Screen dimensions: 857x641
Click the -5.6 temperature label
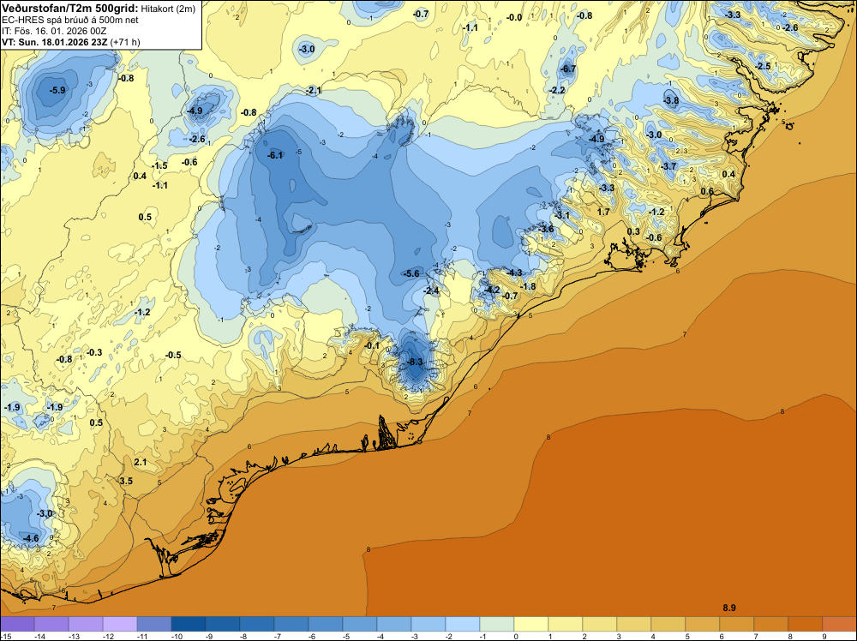pyautogui.click(x=411, y=273)
